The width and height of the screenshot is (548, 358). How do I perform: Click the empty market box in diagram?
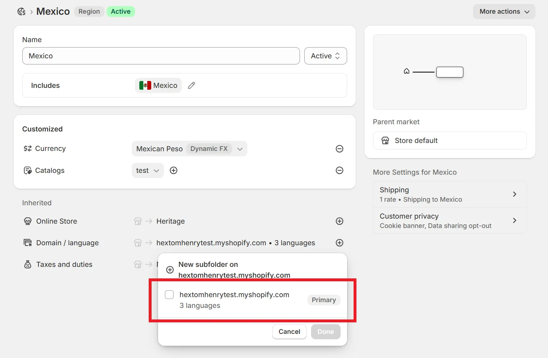(x=450, y=72)
